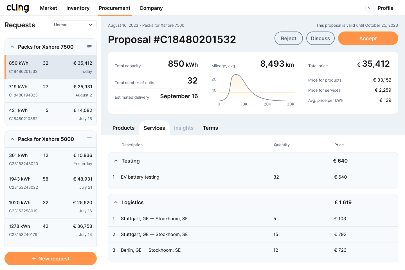The width and height of the screenshot is (405, 270).
Task: Click the Price for products value € 33,152
Action: point(382,80)
